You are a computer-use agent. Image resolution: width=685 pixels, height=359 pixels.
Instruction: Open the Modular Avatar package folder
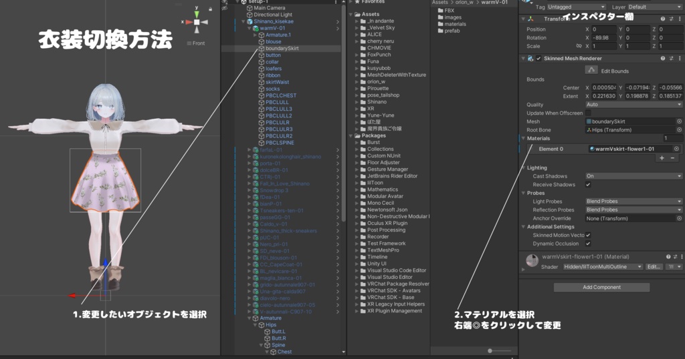385,196
